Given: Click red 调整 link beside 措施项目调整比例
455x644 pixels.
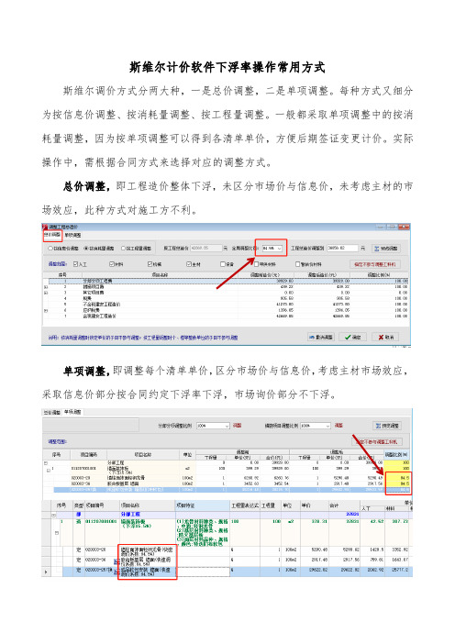Looking at the screenshot, I should pyautogui.click(x=338, y=426).
